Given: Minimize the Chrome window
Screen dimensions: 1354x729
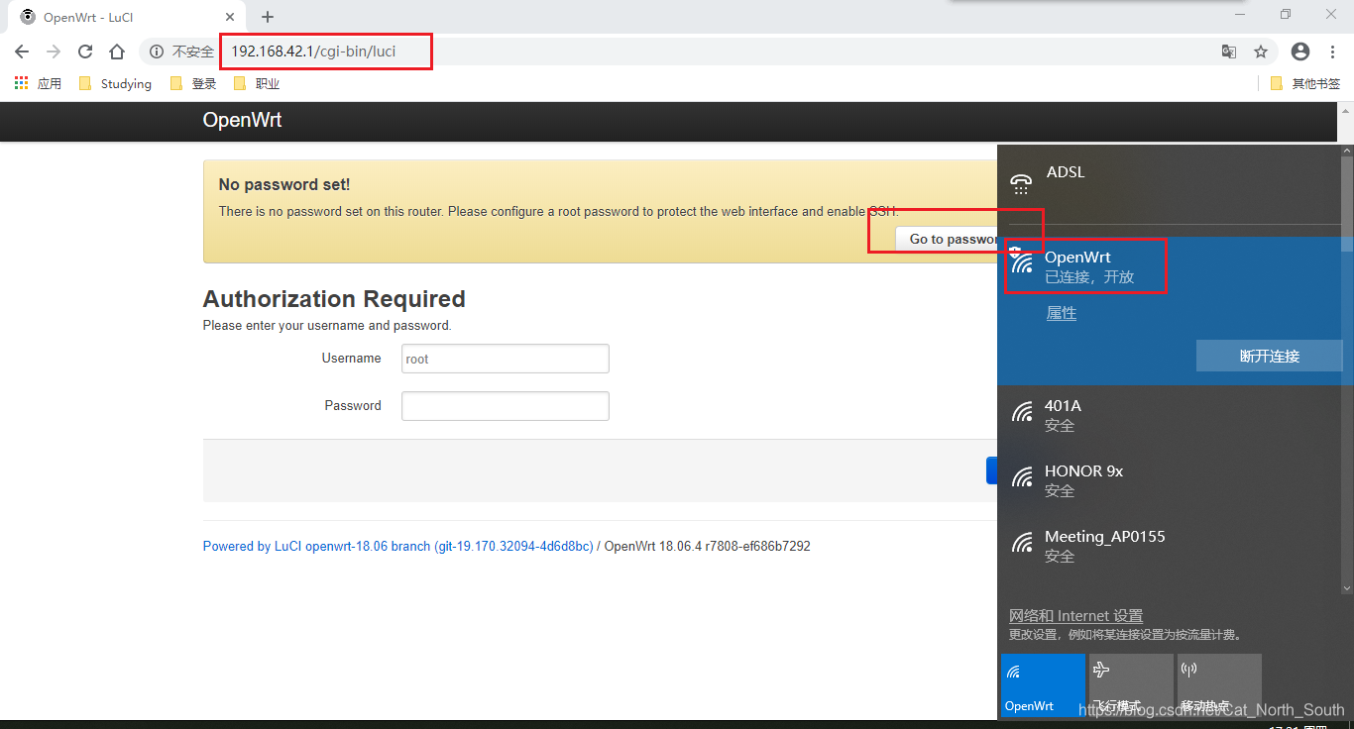Looking at the screenshot, I should (1239, 15).
